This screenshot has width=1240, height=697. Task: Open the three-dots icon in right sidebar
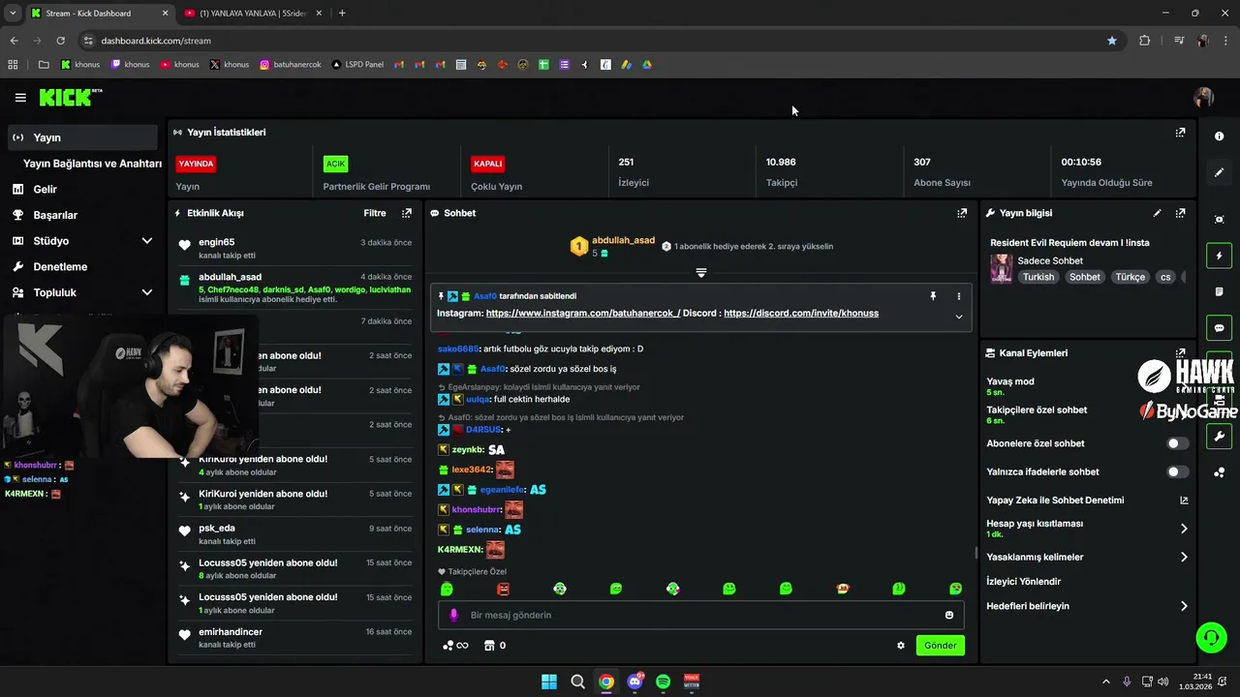click(x=1219, y=472)
